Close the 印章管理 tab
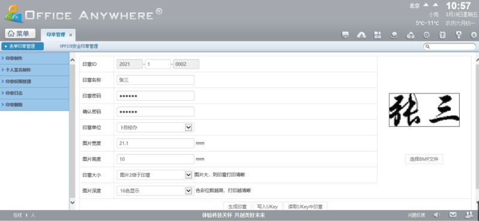479x221 pixels. point(71,35)
